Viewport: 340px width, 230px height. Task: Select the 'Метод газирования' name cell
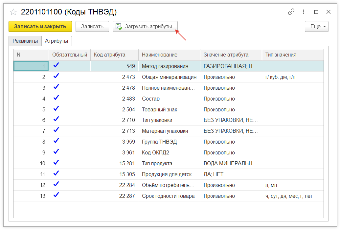[169, 66]
